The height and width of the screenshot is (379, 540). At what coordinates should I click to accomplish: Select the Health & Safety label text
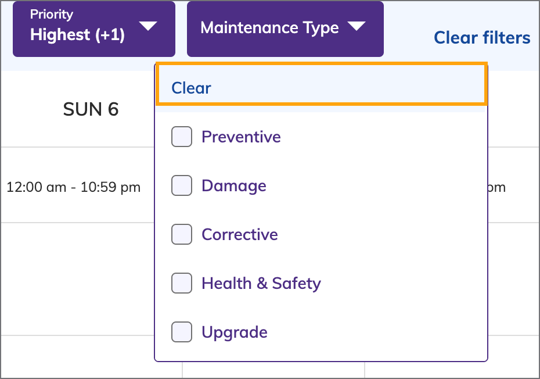(x=261, y=284)
